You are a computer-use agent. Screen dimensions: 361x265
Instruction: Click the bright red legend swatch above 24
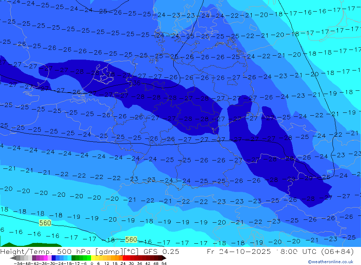[x=125, y=258]
